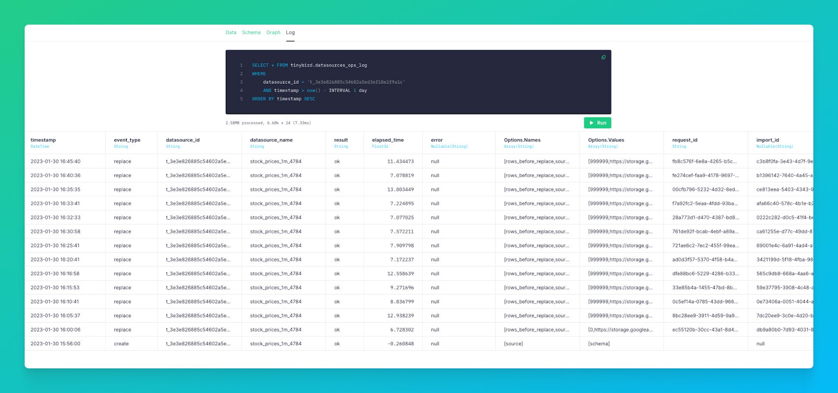838x393 pixels.
Task: Click the request_id column header
Action: [x=685, y=140]
